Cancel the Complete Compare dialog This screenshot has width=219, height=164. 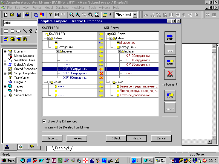point(161,138)
